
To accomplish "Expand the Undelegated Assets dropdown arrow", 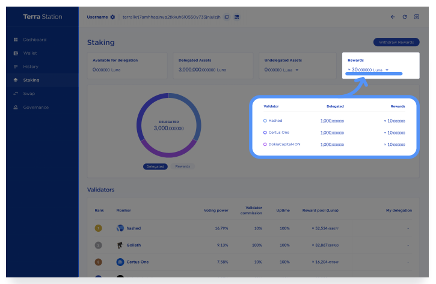I will click(297, 70).
